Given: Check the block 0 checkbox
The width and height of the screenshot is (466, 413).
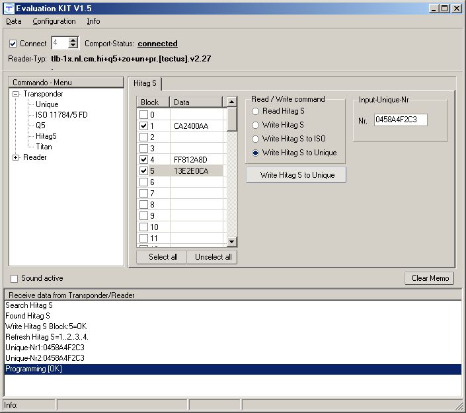Looking at the screenshot, I should (143, 115).
